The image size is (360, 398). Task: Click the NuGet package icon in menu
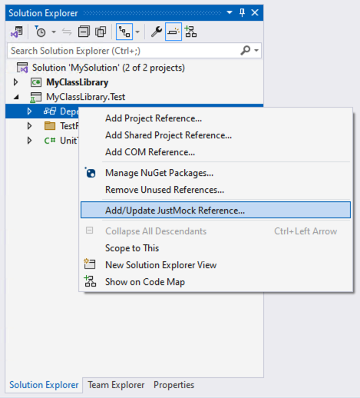pyautogui.click(x=90, y=173)
